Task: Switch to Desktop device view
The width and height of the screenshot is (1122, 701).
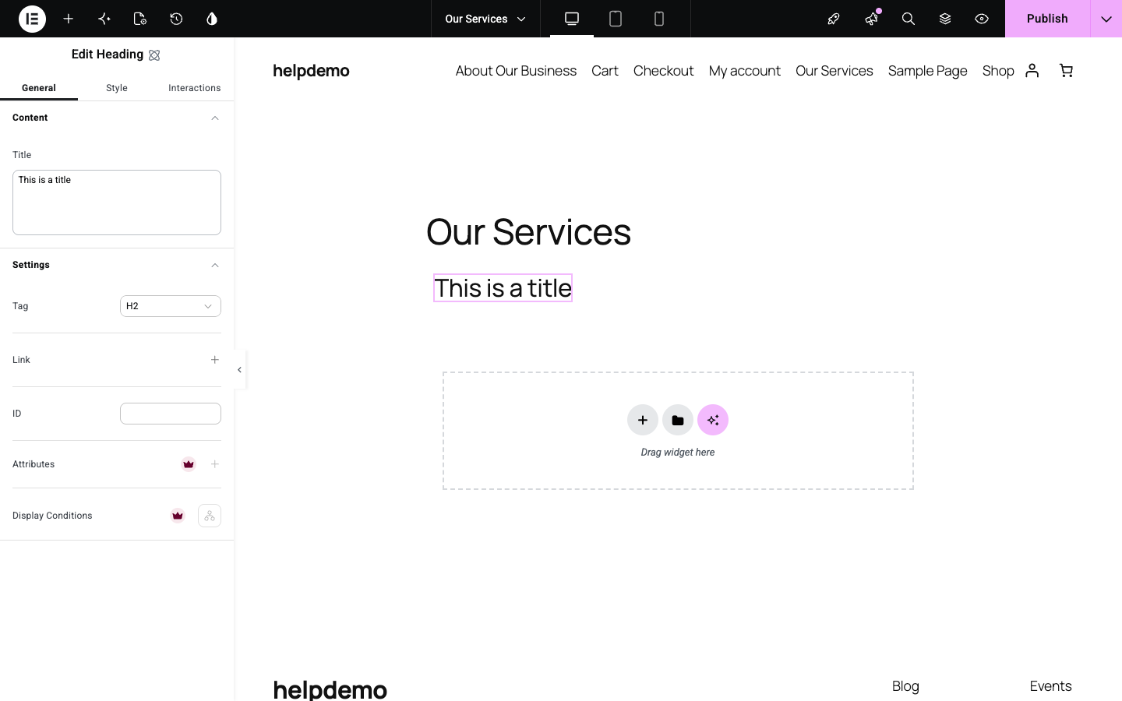Action: click(x=572, y=19)
